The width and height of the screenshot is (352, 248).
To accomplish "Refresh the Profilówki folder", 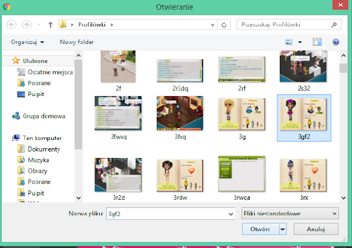I will pos(224,25).
